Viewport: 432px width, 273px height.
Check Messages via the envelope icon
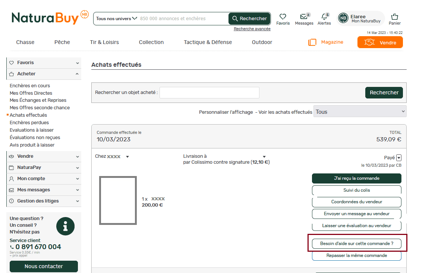303,16
